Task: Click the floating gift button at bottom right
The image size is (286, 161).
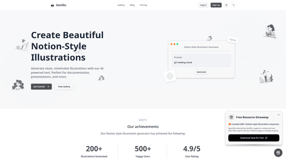Action: (x=278, y=153)
